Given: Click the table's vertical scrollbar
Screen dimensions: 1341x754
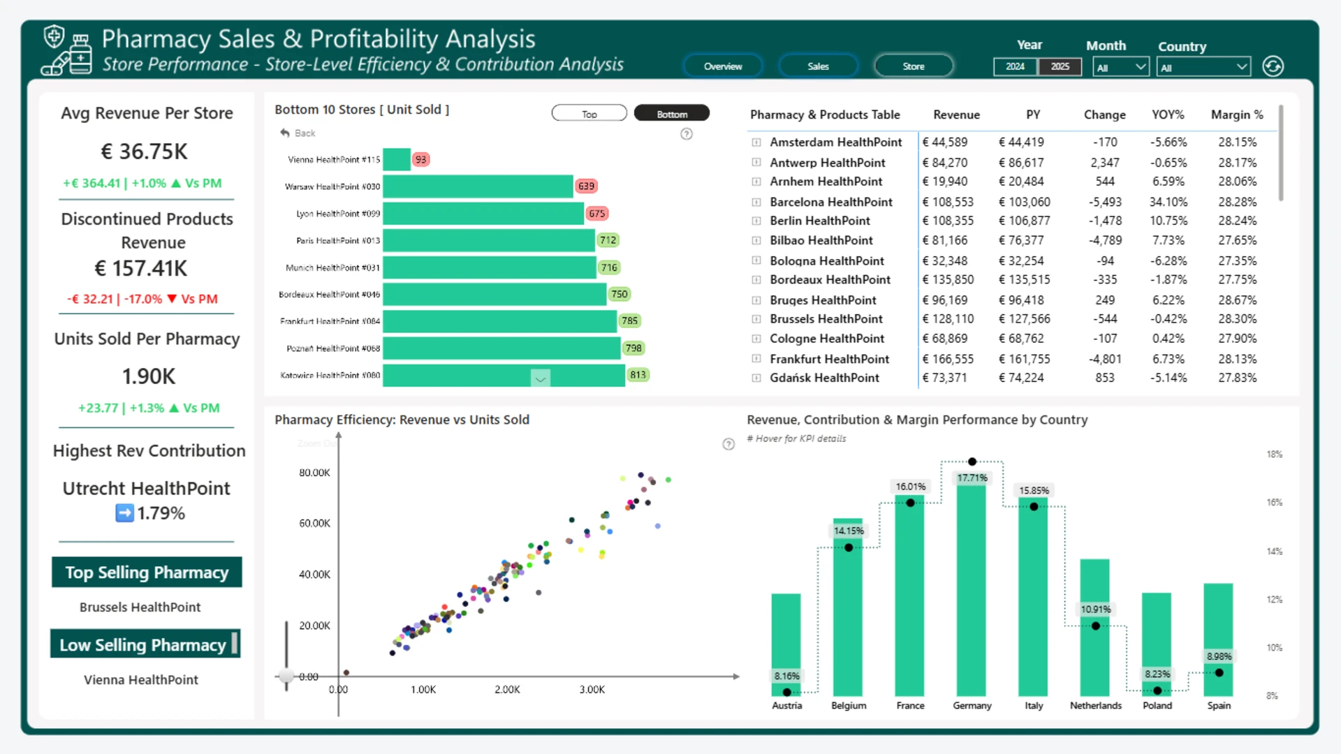Looking at the screenshot, I should click(x=1281, y=154).
